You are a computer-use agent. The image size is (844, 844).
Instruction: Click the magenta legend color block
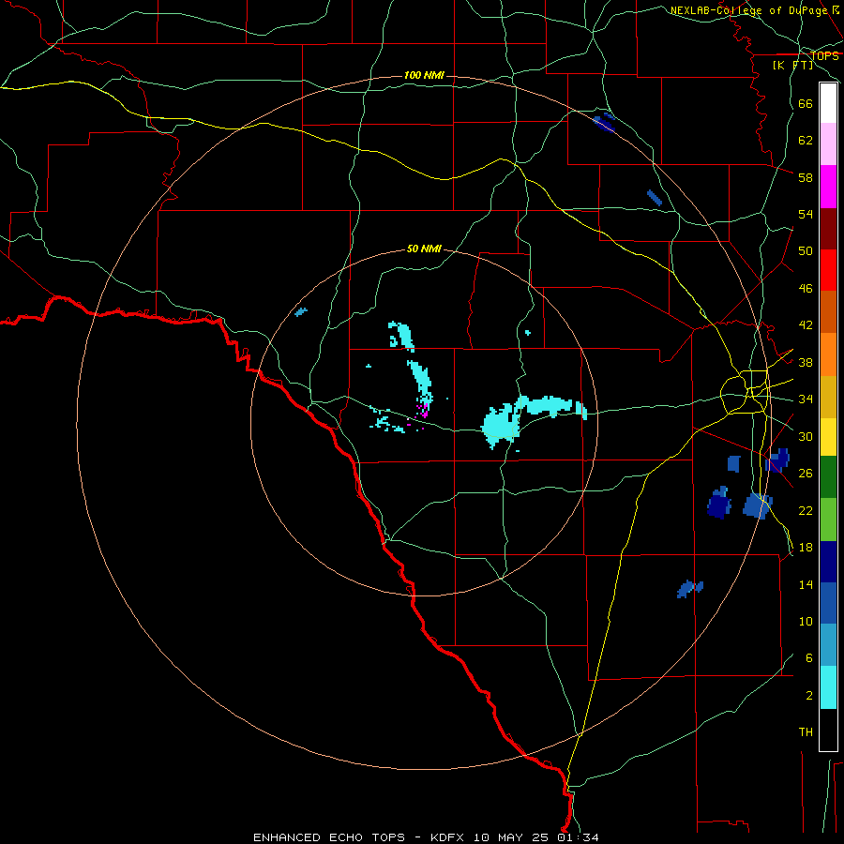click(828, 187)
